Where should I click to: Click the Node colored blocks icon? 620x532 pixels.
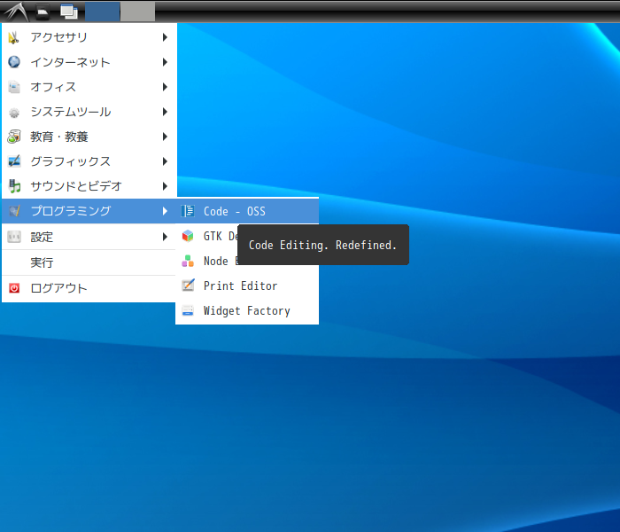coord(188,261)
